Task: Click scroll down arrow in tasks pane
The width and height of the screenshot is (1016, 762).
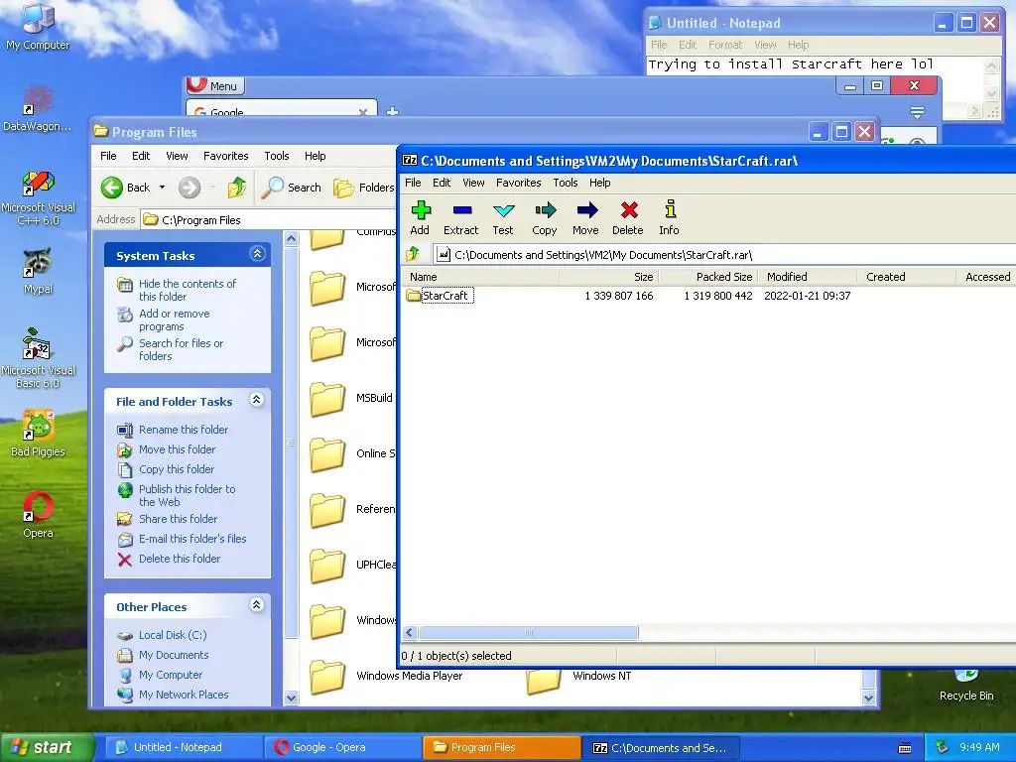Action: click(x=291, y=698)
